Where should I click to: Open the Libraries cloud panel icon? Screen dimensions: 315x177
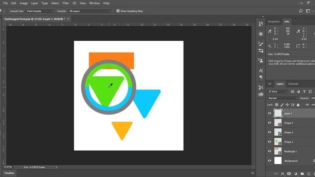[x=261, y=94]
